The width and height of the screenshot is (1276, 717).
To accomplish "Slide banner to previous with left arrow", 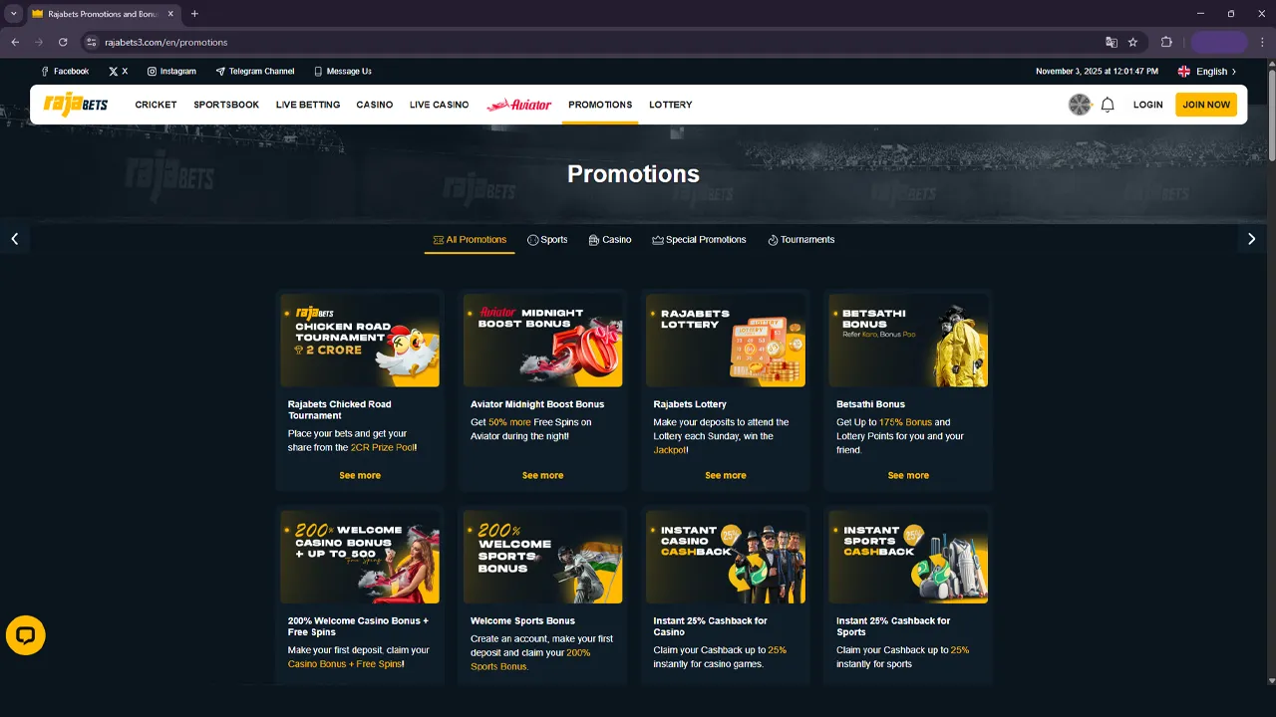I will point(15,239).
